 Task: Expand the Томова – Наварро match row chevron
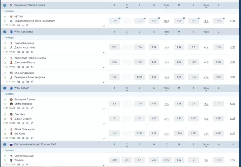pyautogui.click(x=103, y=109)
